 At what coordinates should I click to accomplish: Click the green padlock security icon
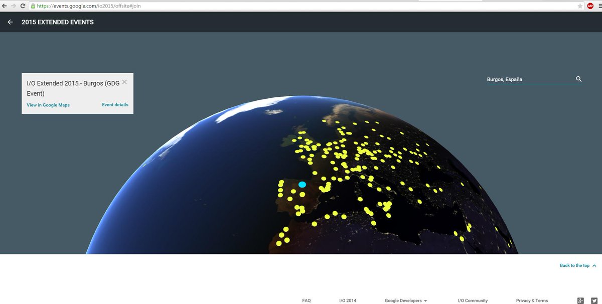pos(33,6)
